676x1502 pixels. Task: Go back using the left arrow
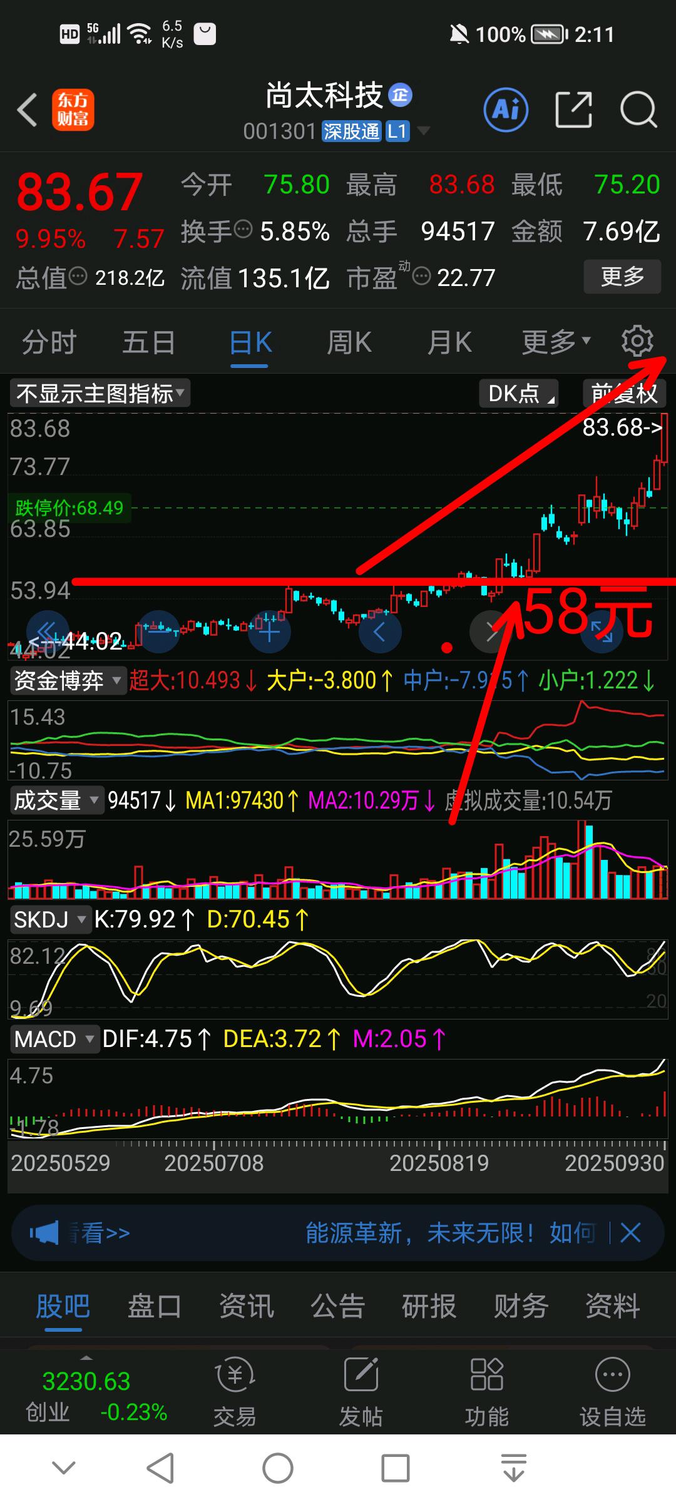(28, 110)
